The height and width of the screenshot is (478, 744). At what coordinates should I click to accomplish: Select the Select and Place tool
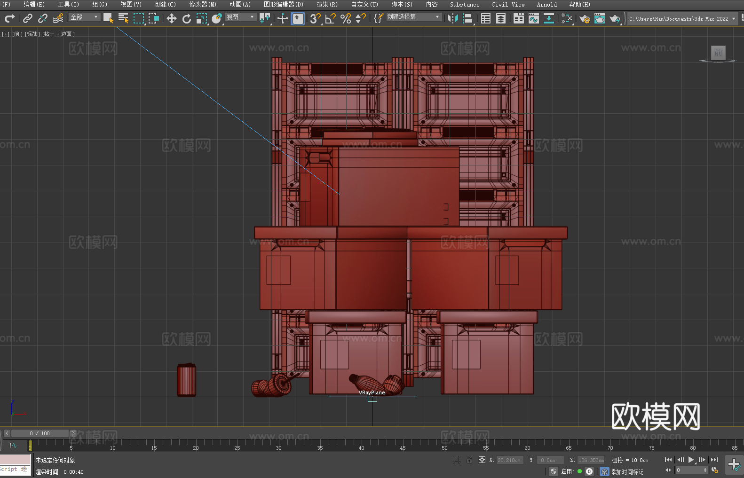[217, 18]
